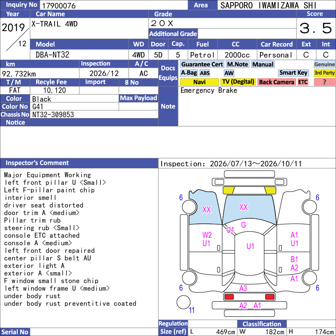Screen dimensions: 336x336
Task: Click the rear right wheel circle
Action: [x=310, y=278]
